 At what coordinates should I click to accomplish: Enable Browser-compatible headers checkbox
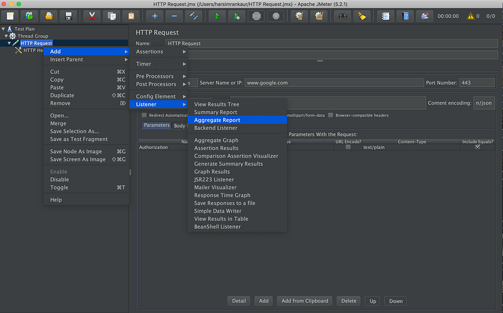tap(331, 115)
